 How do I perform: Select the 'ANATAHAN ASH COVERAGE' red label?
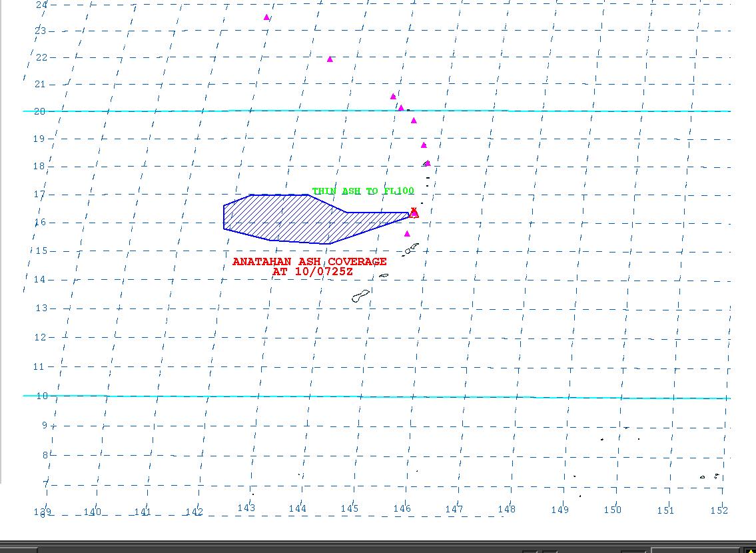pyautogui.click(x=310, y=262)
